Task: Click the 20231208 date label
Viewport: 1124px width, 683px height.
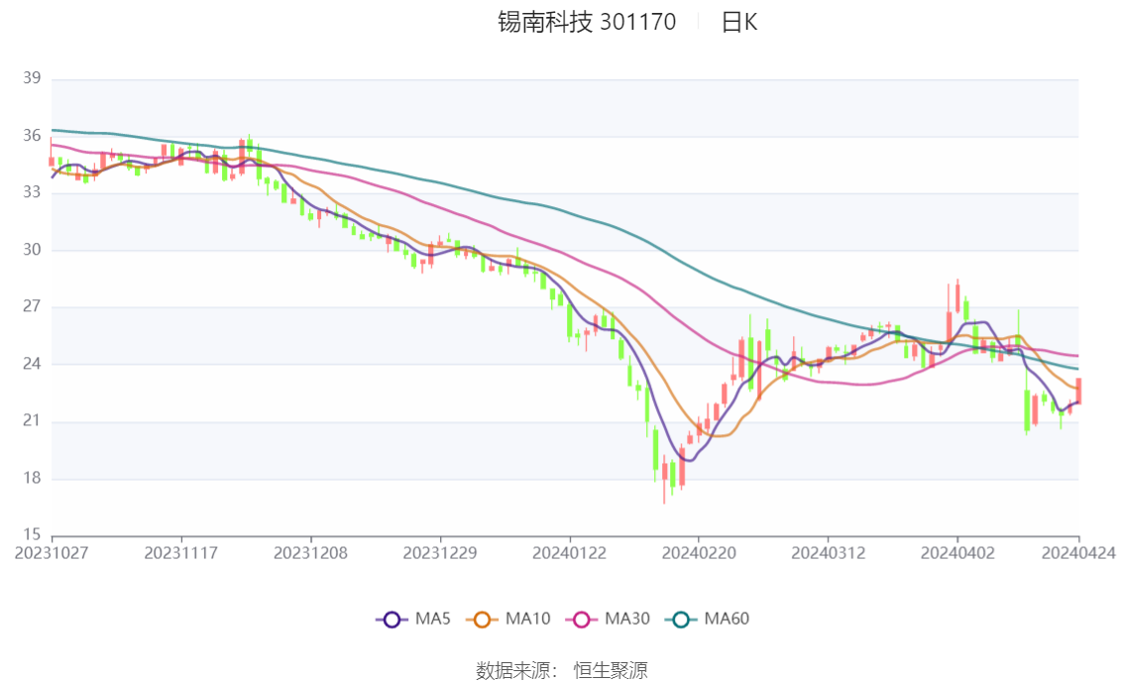Action: tap(310, 553)
